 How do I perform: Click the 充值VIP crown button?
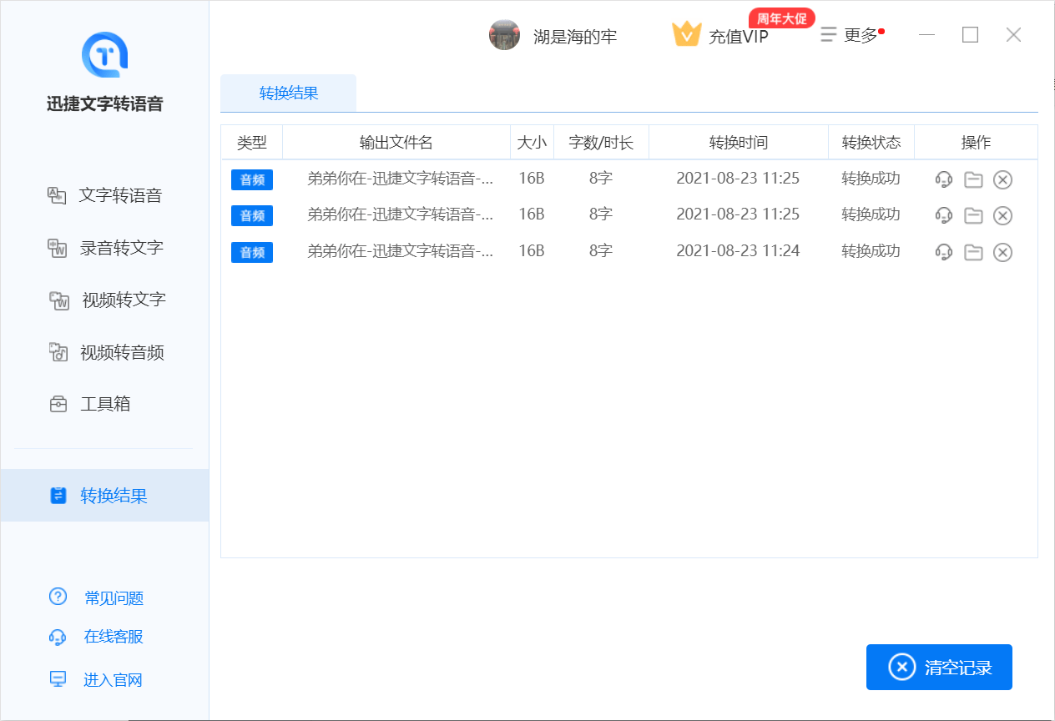click(x=719, y=36)
